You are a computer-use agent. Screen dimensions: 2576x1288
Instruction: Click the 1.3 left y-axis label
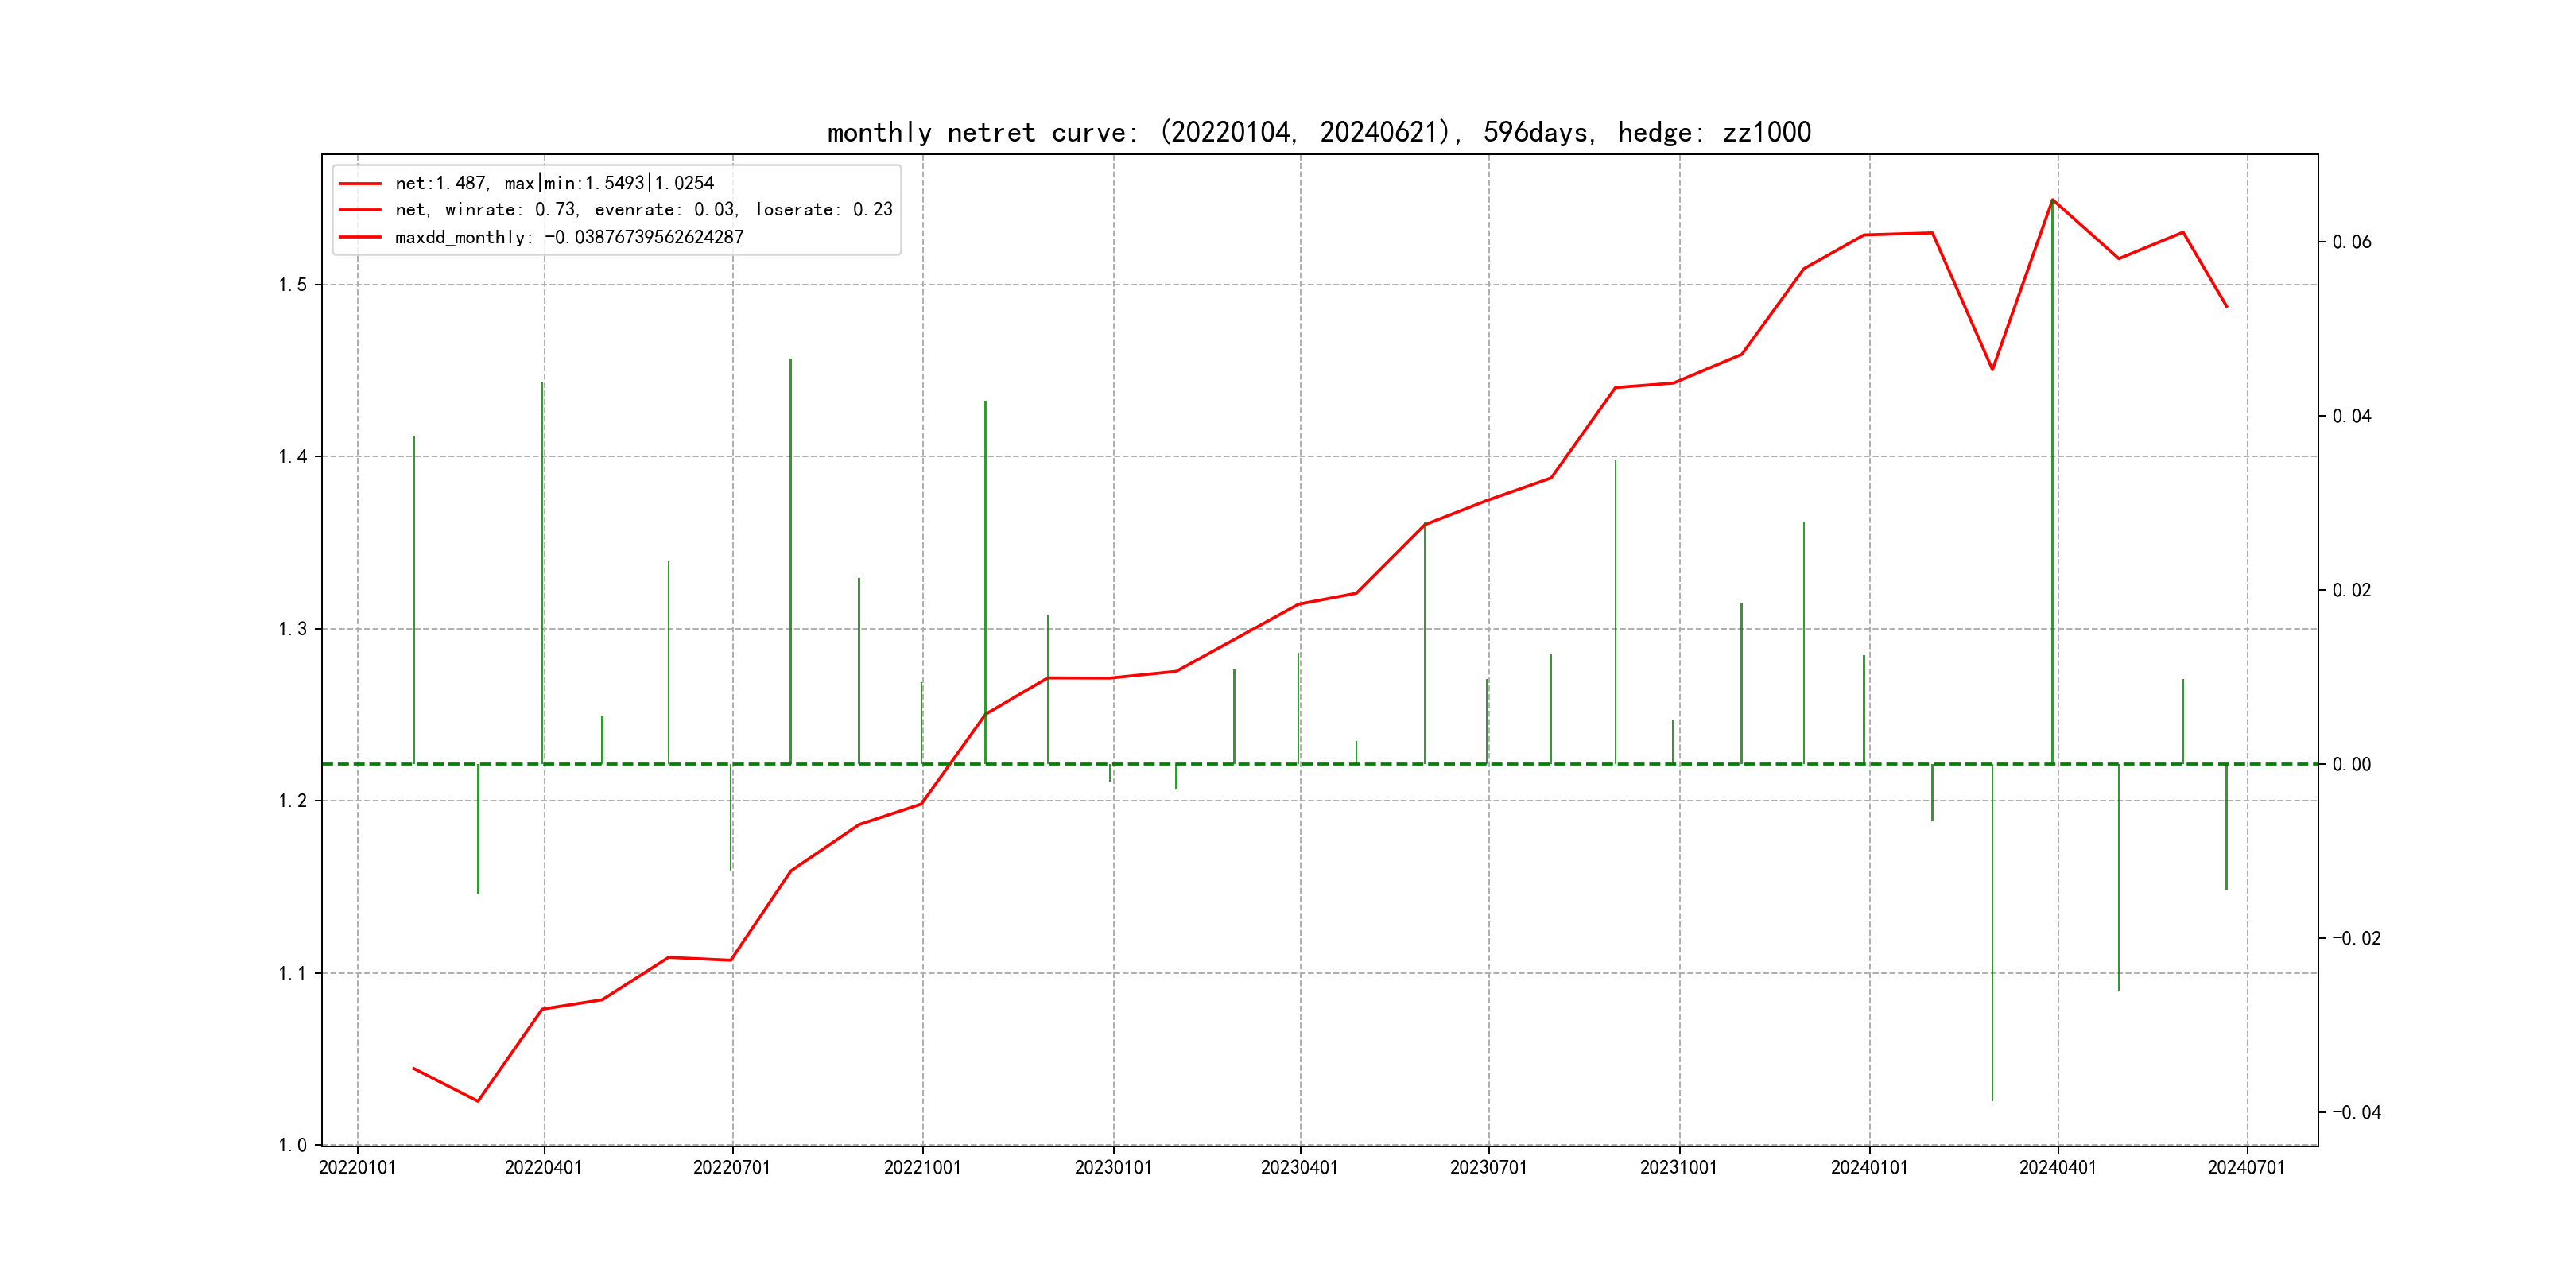point(293,629)
